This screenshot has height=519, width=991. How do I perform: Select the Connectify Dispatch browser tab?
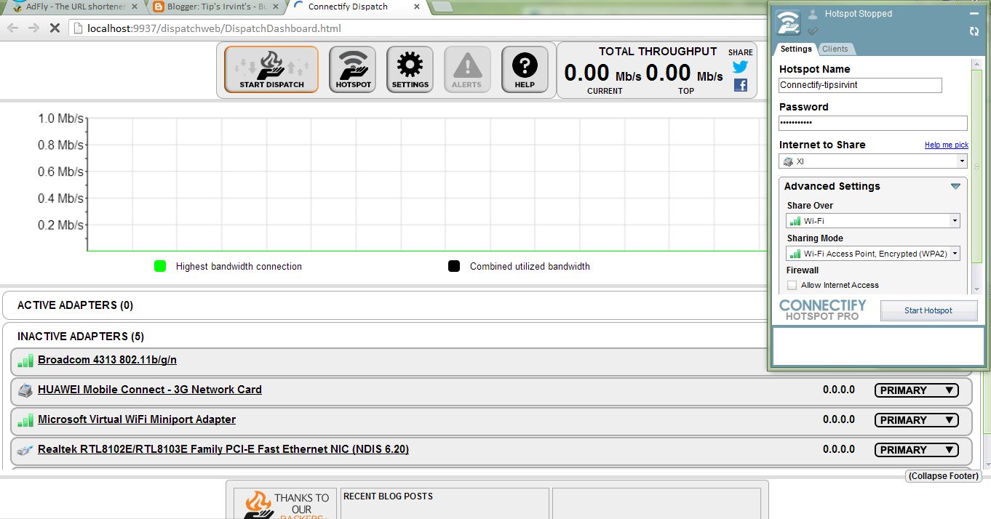pos(355,7)
